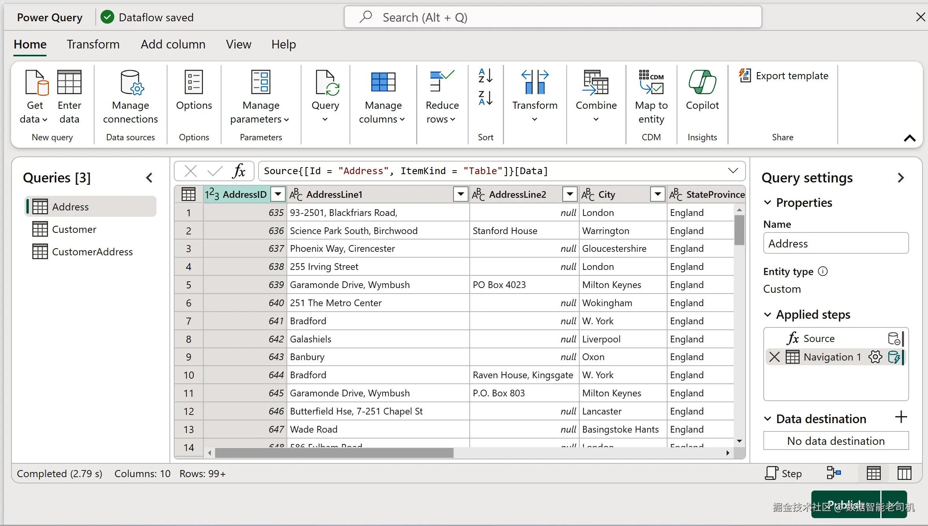Open Manage connections

tap(130, 96)
